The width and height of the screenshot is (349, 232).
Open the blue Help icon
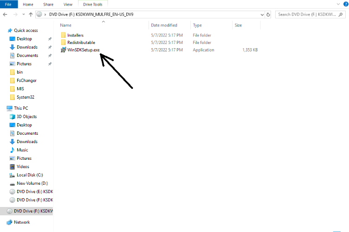click(x=346, y=4)
